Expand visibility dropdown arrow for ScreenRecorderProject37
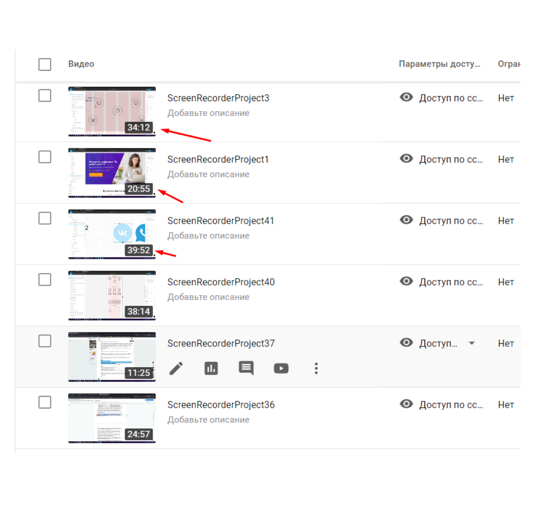The height and width of the screenshot is (511, 534). pyautogui.click(x=472, y=343)
